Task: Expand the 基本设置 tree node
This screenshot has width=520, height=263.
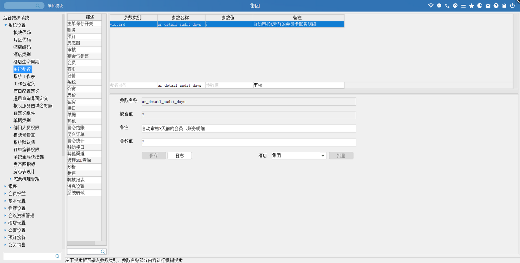Action: click(5, 201)
